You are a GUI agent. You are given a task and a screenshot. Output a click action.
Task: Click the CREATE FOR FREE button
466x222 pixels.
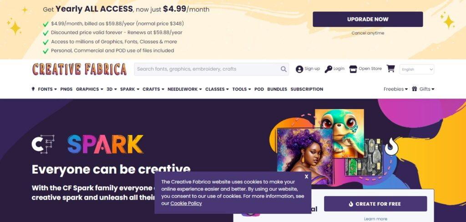click(375, 204)
